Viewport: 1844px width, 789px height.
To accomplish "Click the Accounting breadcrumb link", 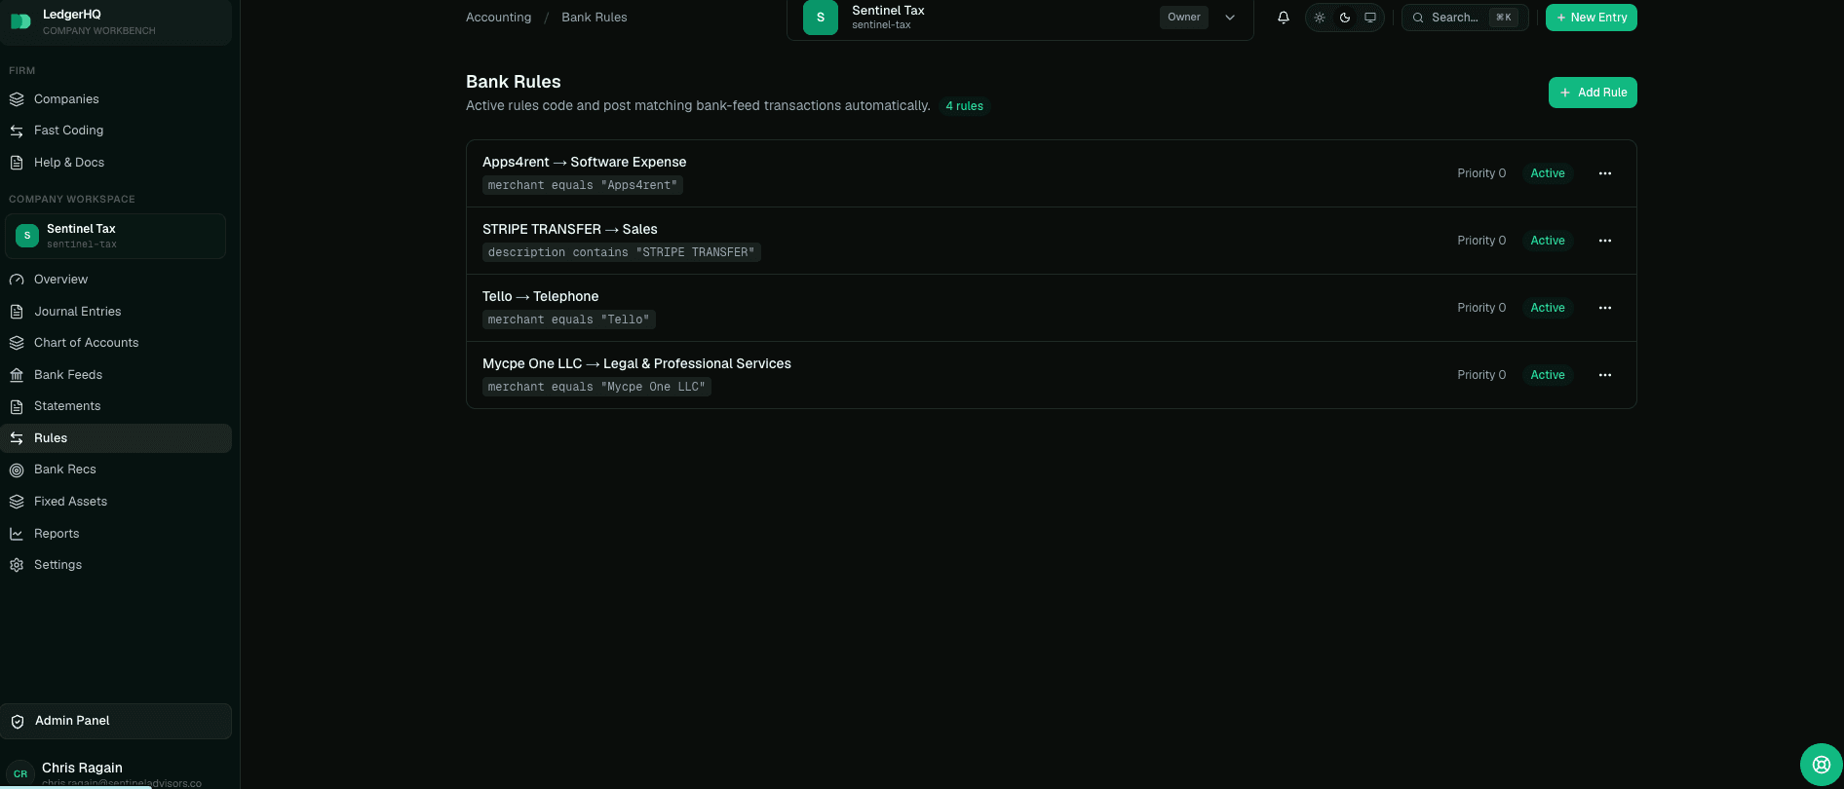I will pos(498,18).
